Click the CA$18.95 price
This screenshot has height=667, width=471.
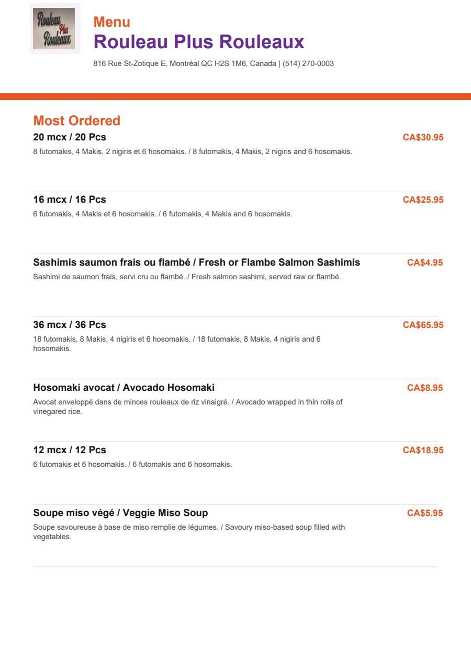click(423, 450)
